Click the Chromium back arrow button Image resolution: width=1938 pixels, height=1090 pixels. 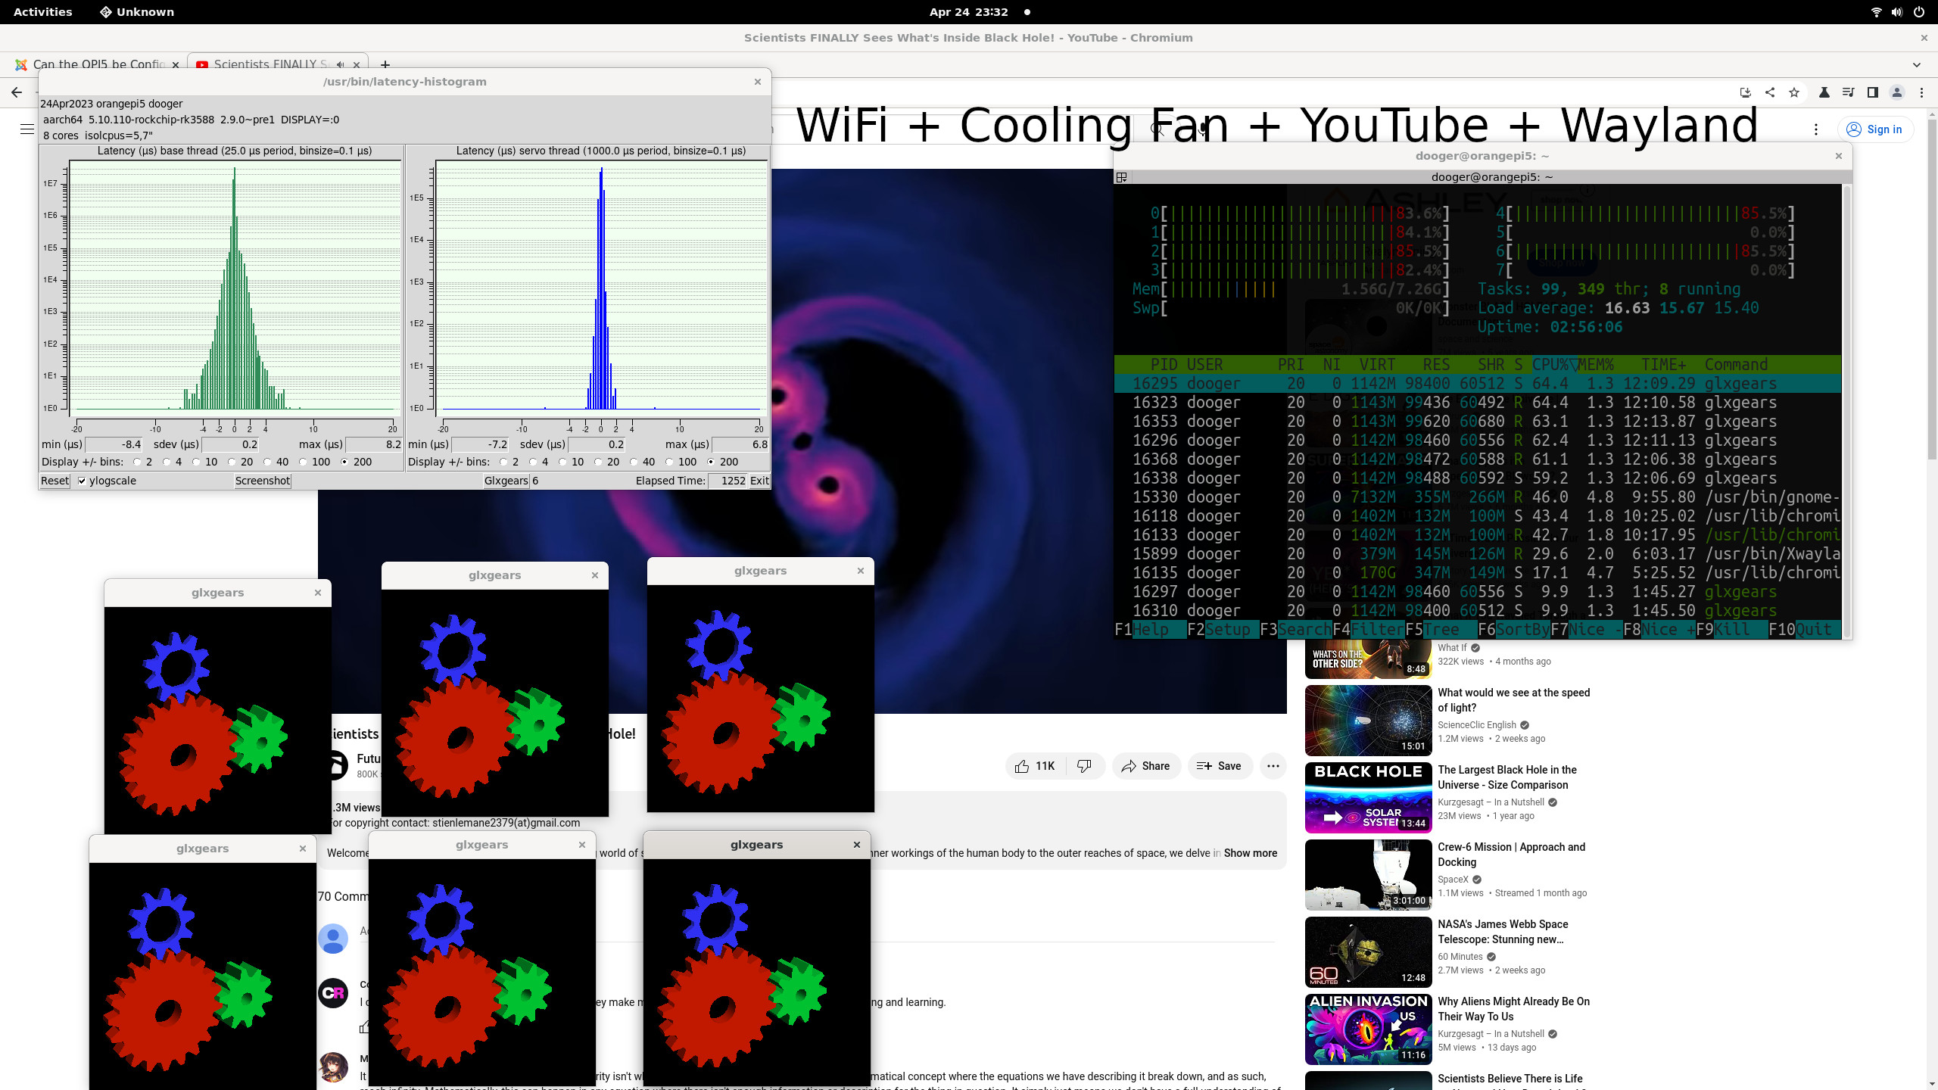17,92
